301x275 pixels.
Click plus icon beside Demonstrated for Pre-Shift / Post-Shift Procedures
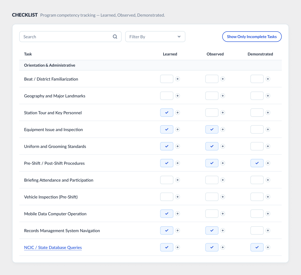268,163
